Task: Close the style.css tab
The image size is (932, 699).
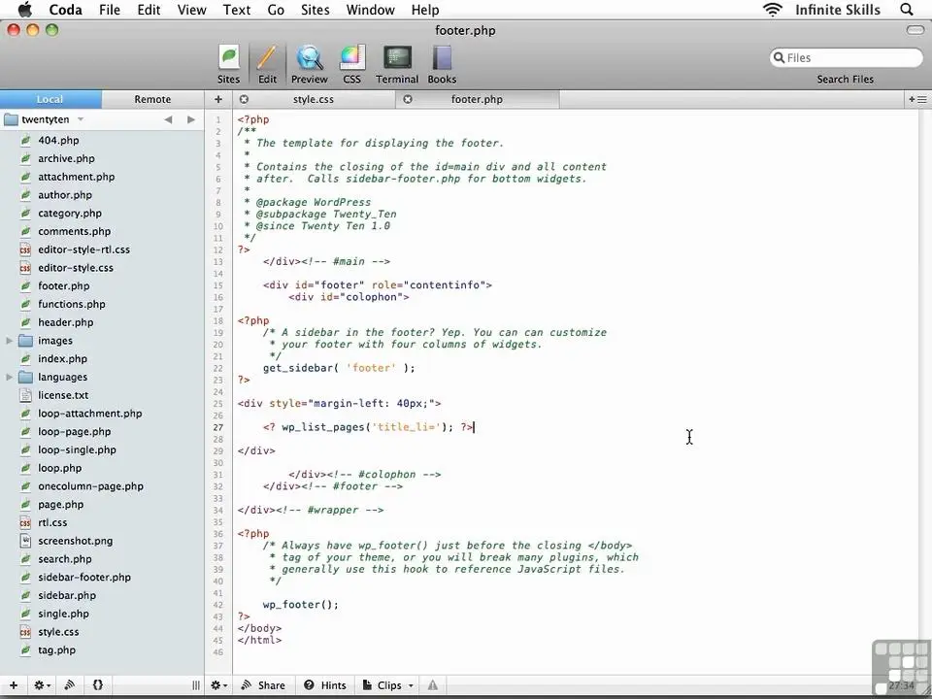Action: (x=244, y=99)
